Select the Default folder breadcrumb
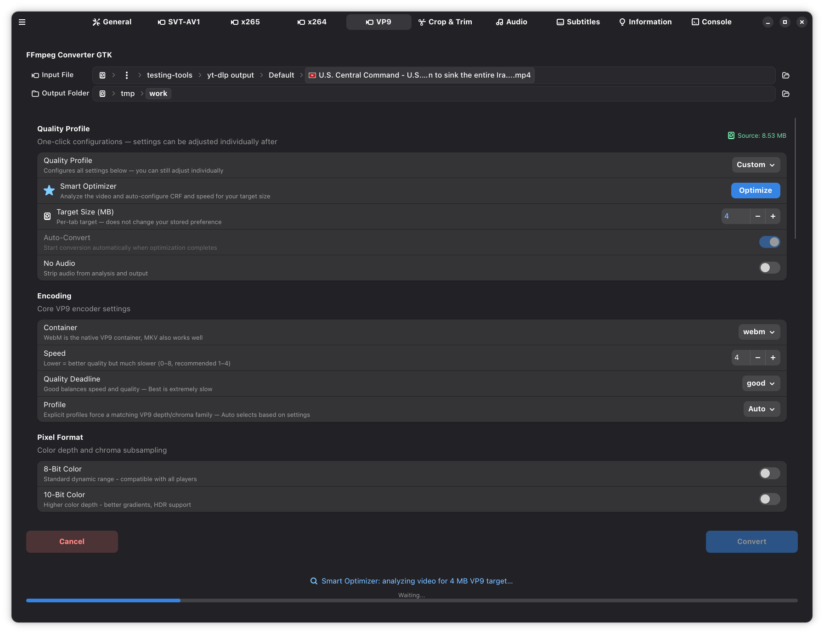The width and height of the screenshot is (824, 634). (x=282, y=75)
